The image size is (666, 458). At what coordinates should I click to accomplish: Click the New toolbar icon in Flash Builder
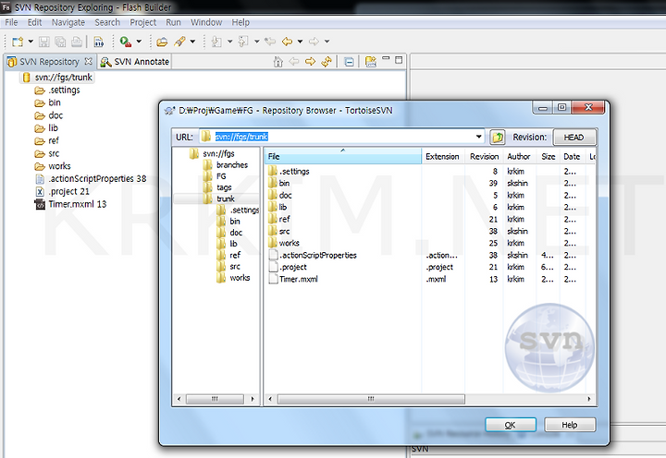(x=18, y=42)
